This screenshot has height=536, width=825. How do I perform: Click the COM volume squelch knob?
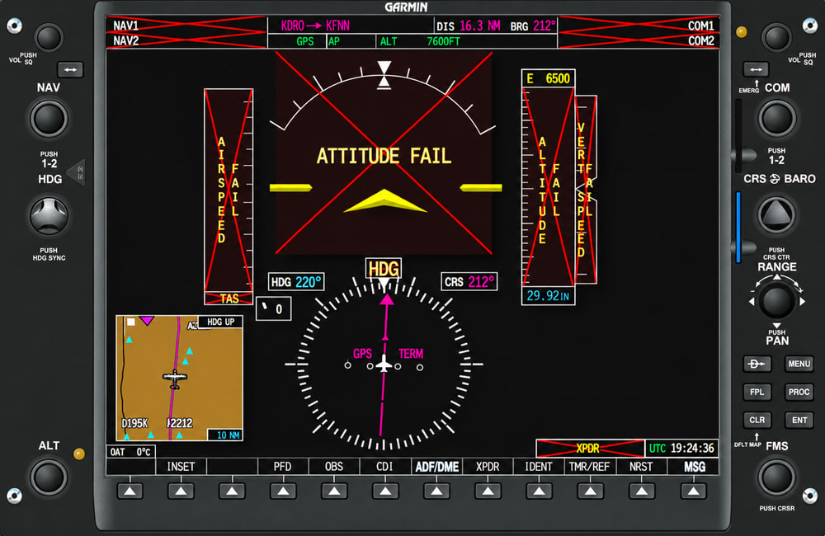coord(776,37)
